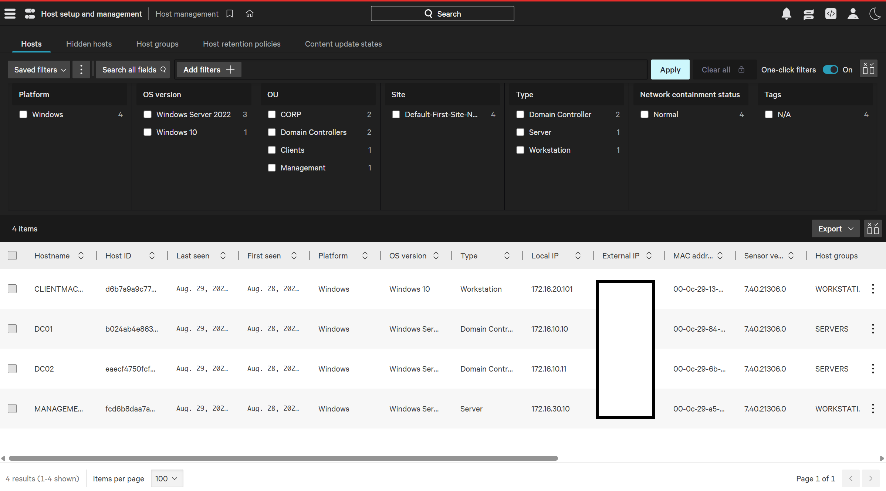Open Search all fields button
886x491 pixels.
pos(133,70)
